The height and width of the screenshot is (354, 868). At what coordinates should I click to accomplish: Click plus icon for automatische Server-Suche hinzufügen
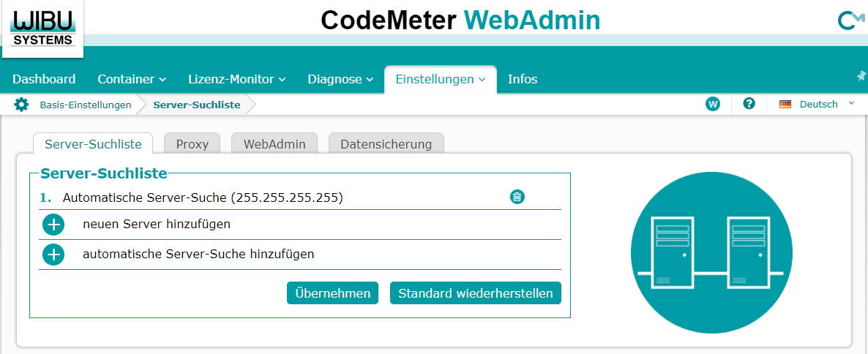53,255
